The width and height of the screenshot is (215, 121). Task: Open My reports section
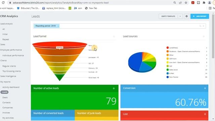coord(5,82)
